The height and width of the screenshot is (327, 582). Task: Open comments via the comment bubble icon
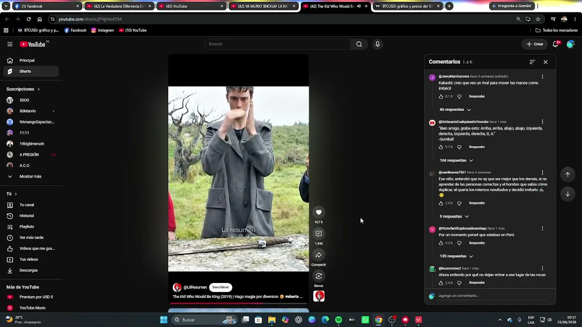[x=319, y=233]
